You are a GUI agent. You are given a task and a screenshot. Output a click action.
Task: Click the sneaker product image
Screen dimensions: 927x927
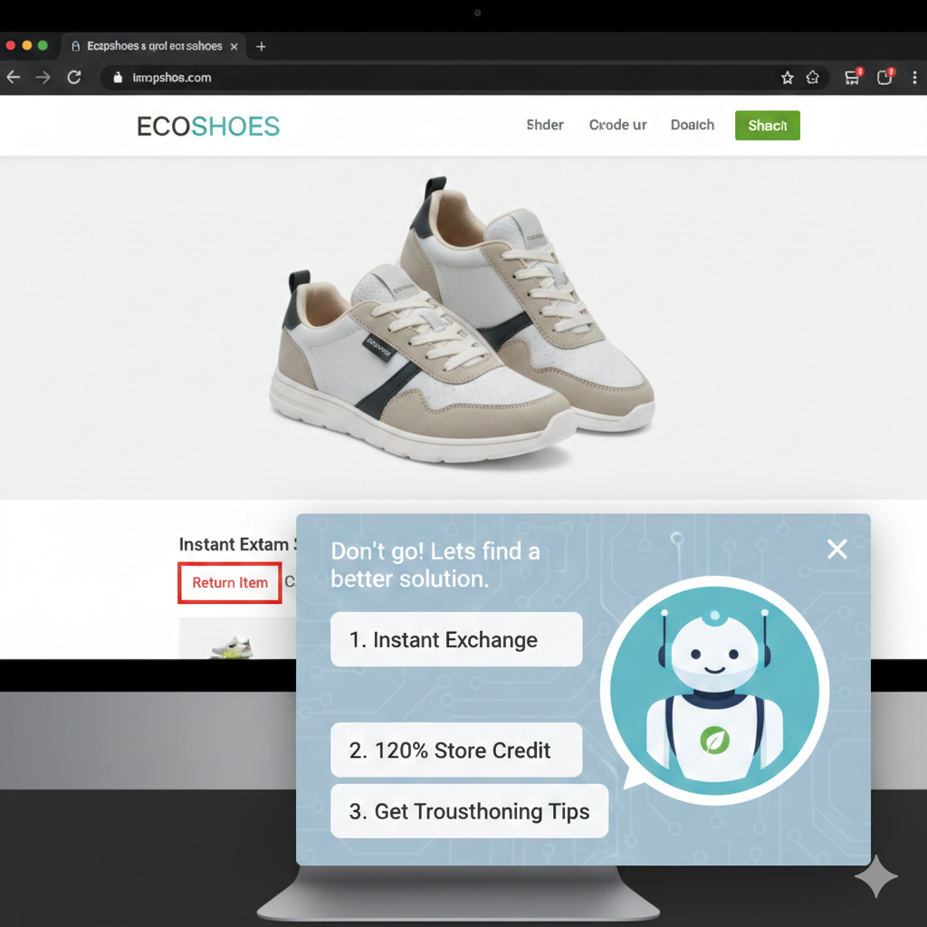click(462, 320)
